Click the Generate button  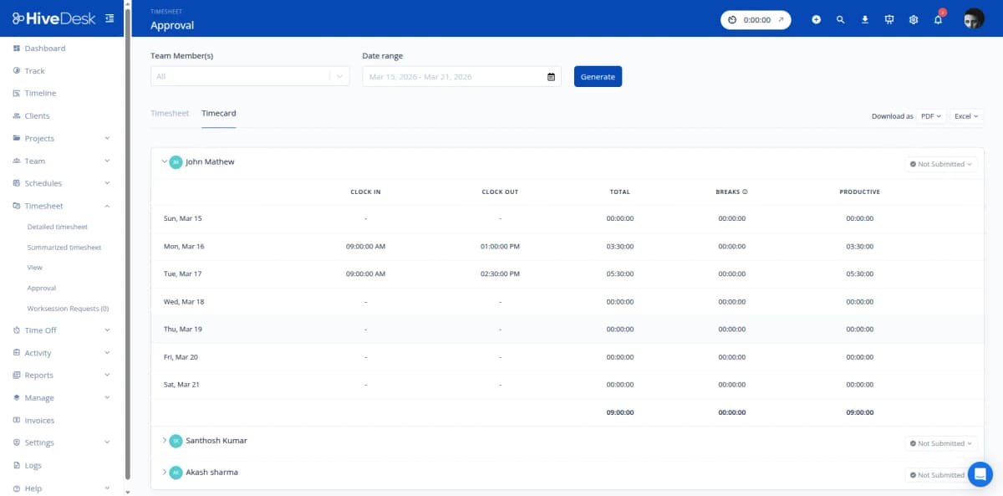(597, 76)
